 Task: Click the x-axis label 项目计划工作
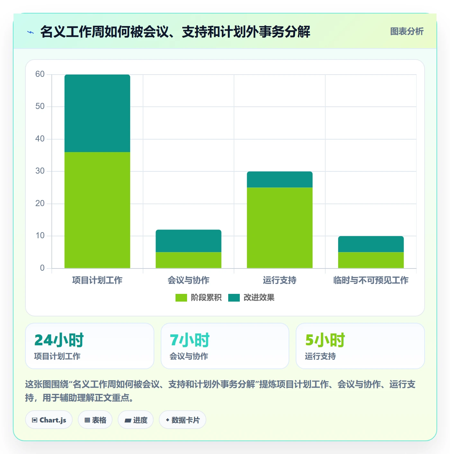97,280
